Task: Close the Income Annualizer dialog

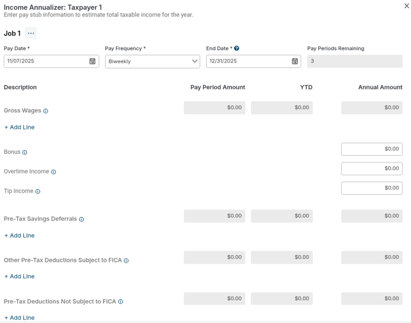Action: [x=405, y=6]
